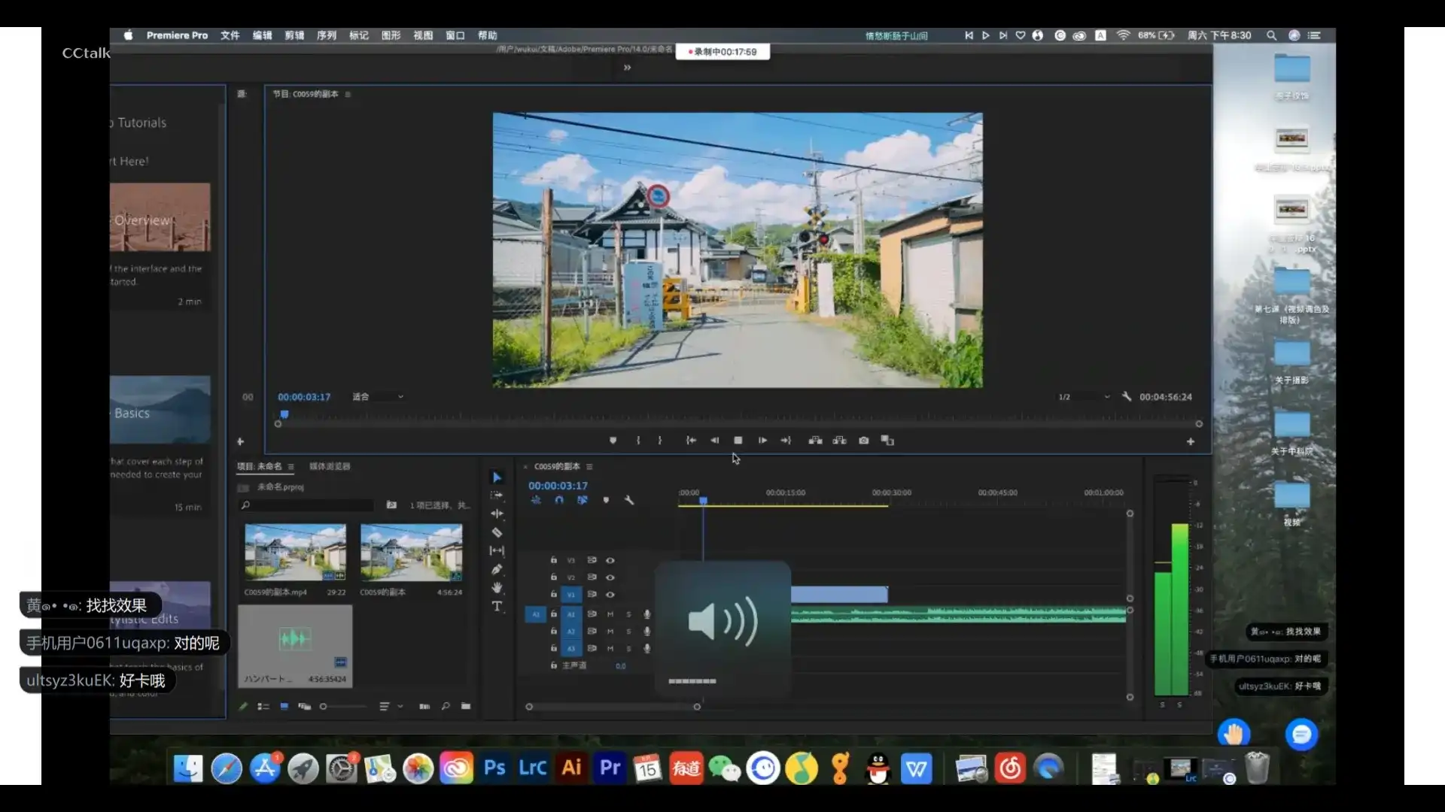1445x812 pixels.
Task: Select the Pen tool
Action: tap(497, 569)
